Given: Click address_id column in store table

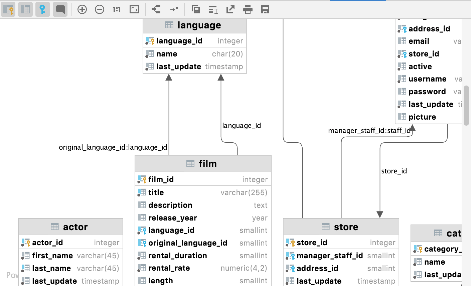Looking at the screenshot, I should click(x=341, y=268).
